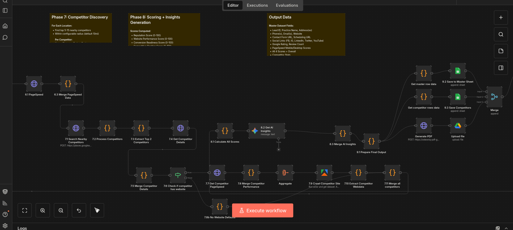Select the Phase 7: Competitor Discovery sticky note
This screenshot has height=230, width=513.
tap(81, 28)
